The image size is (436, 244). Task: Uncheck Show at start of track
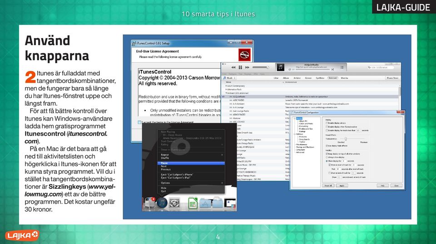click(330, 165)
